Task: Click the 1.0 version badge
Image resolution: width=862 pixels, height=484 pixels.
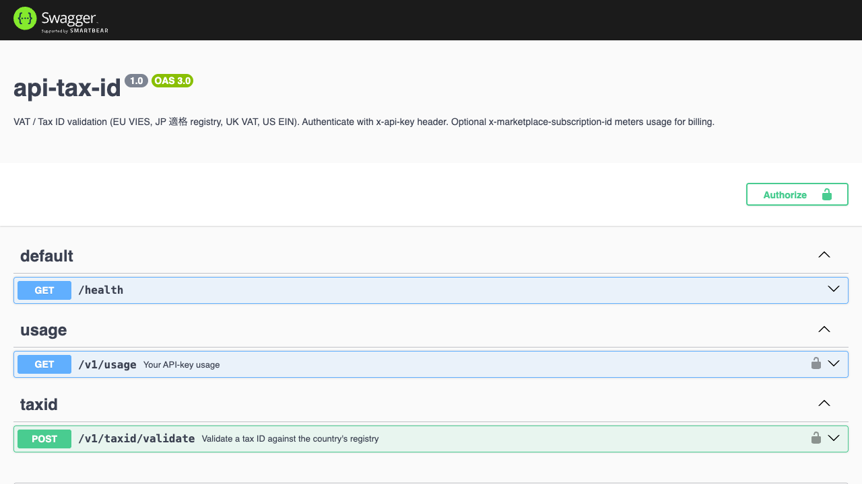Action: [136, 81]
